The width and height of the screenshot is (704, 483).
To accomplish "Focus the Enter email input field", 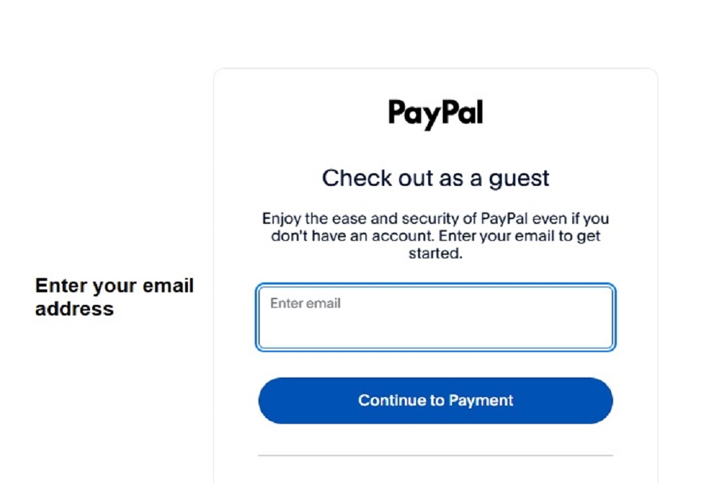I will point(435,318).
